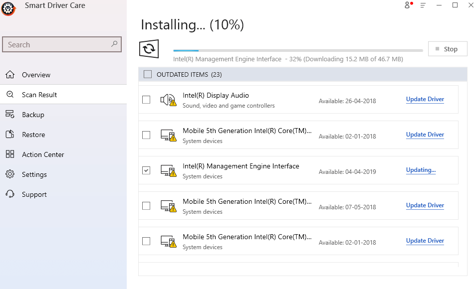This screenshot has height=289, width=475.
Task: Click the refresh sync icon near the progress bar
Action: [148, 48]
